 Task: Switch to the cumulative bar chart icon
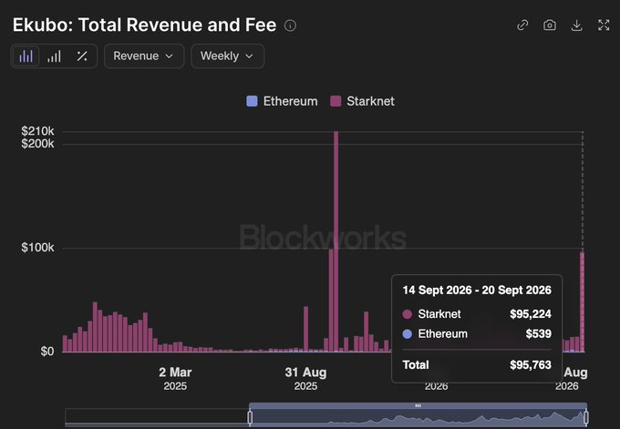[54, 56]
